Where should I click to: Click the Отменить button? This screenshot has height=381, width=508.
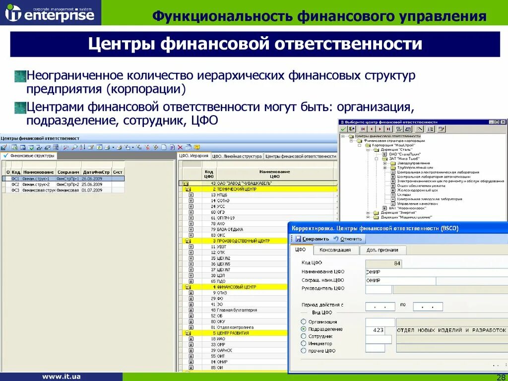pos(348,239)
